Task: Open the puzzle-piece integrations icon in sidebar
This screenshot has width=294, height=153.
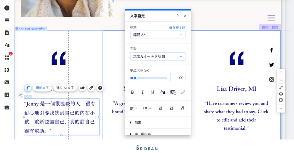Action: click(x=7, y=70)
